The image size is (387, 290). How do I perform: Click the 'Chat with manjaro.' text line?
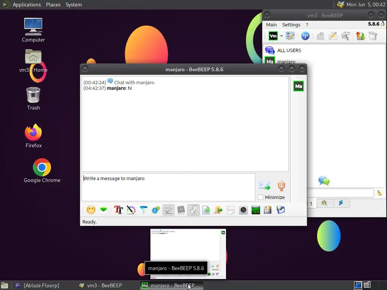coord(135,82)
